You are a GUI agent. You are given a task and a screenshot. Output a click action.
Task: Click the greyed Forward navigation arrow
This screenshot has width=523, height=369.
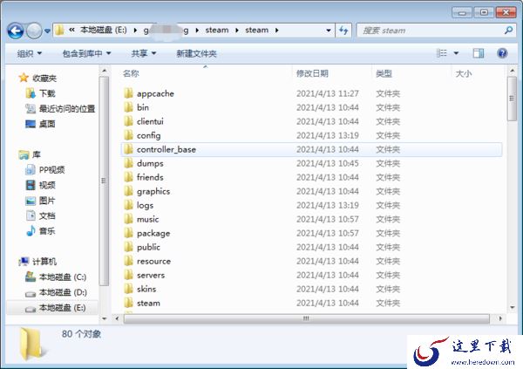(34, 31)
